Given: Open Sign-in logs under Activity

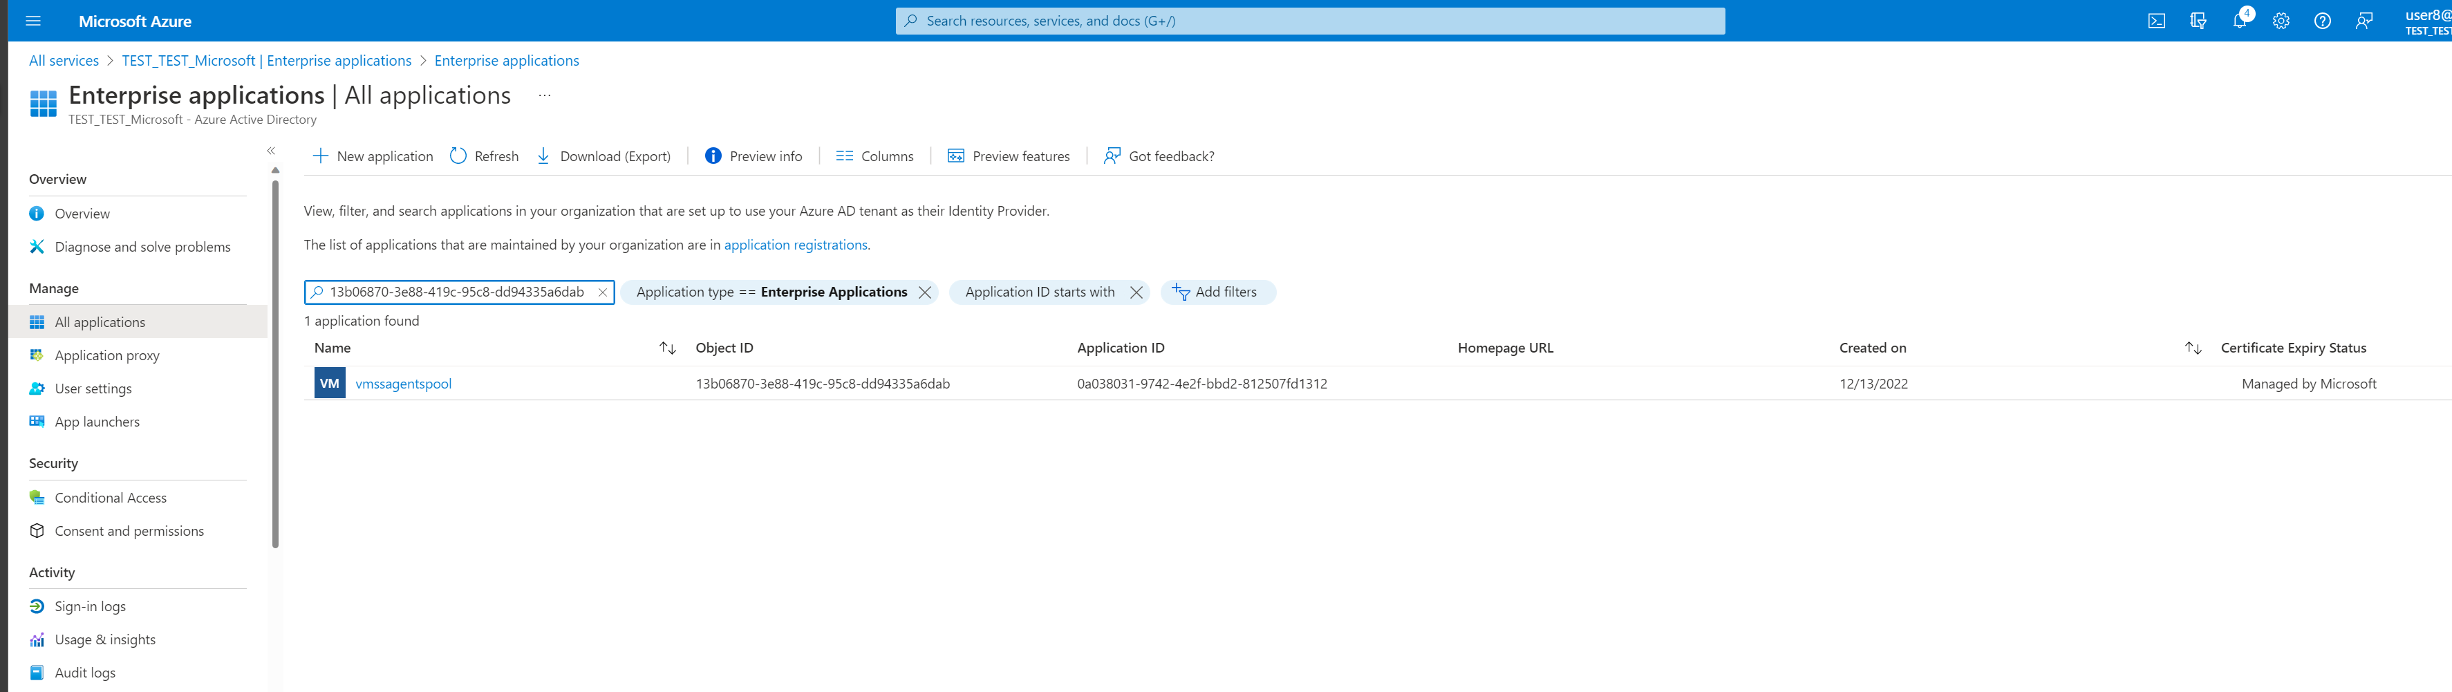Looking at the screenshot, I should point(89,606).
